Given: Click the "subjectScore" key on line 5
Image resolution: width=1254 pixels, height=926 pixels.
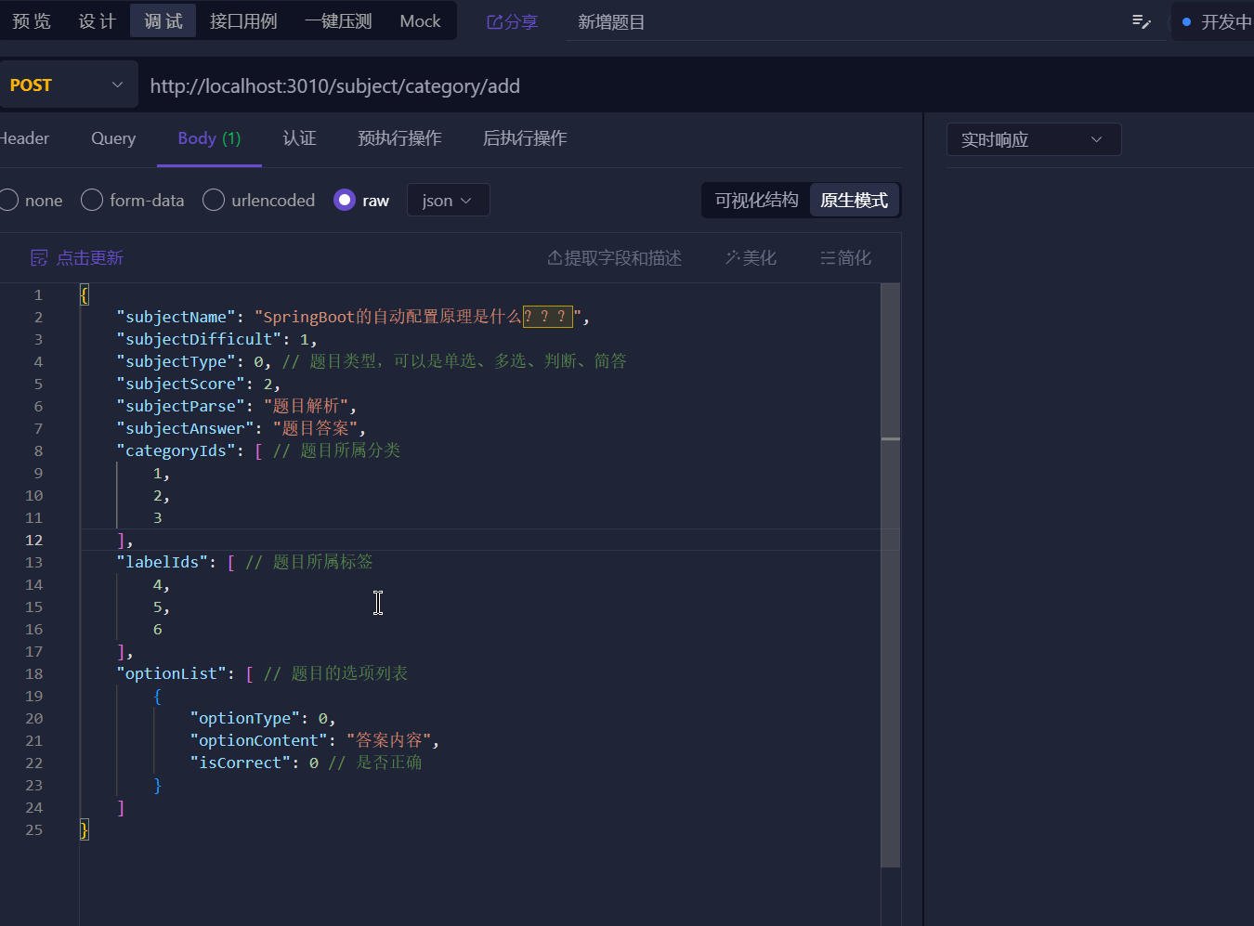Looking at the screenshot, I should click(181, 384).
